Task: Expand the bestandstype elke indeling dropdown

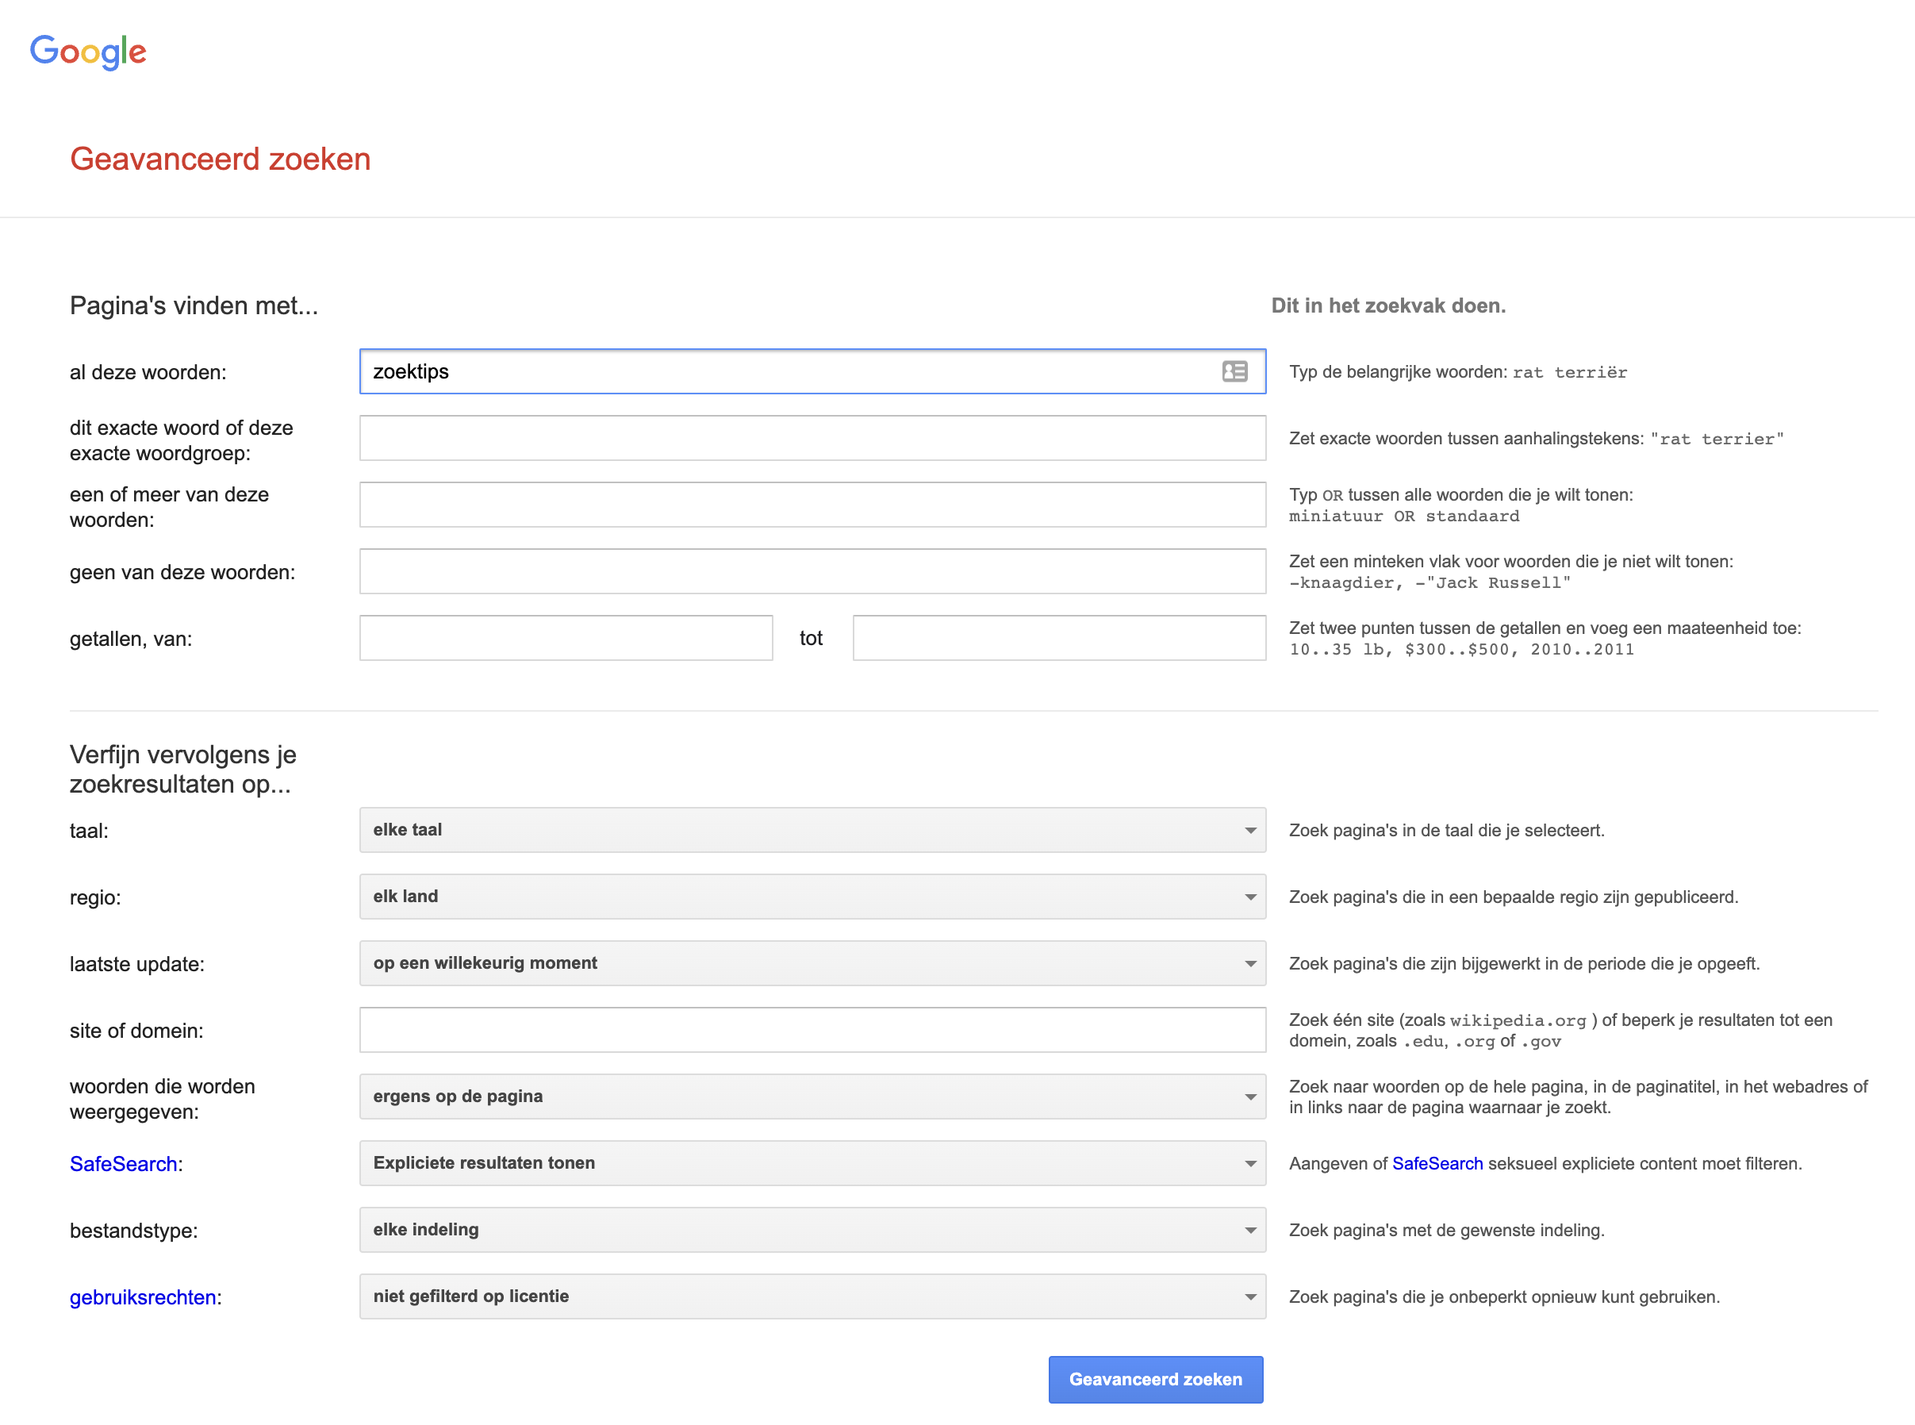Action: point(812,1229)
